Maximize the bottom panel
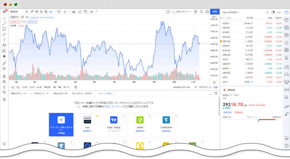Viewport: 290px width, 159px height. (216, 94)
